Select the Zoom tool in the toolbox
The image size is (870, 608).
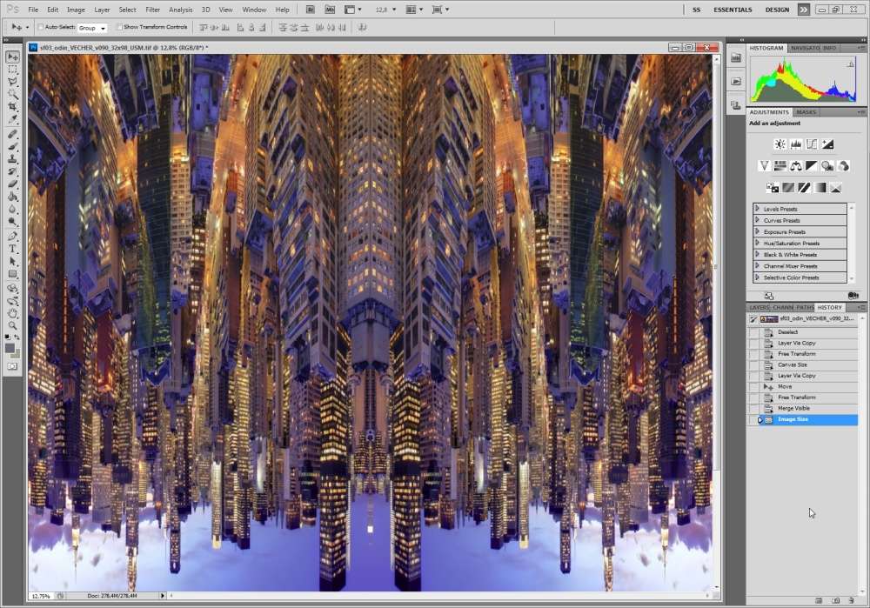[x=12, y=325]
